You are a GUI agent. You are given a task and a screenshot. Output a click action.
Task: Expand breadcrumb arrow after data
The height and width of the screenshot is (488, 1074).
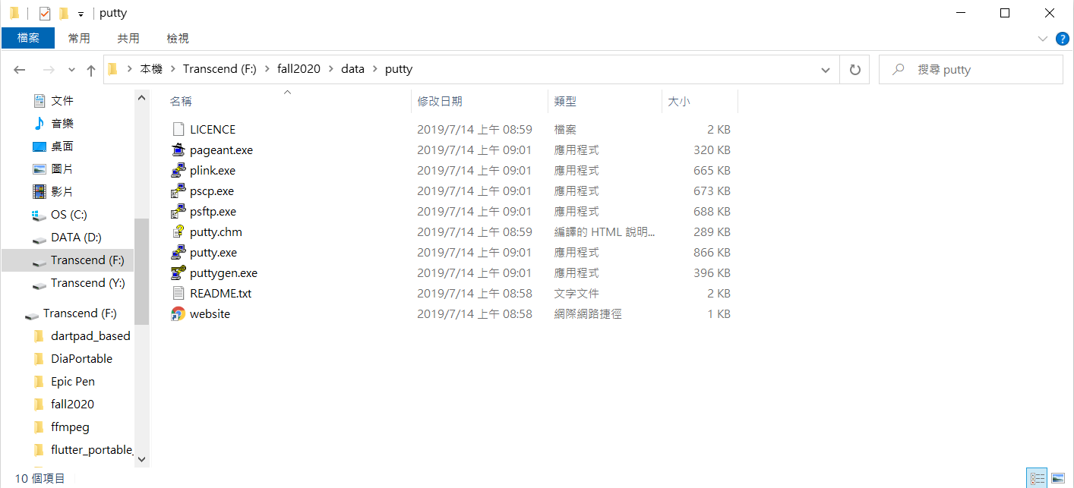[374, 69]
